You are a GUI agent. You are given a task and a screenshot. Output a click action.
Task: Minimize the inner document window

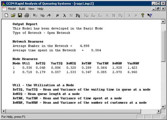(154, 8)
